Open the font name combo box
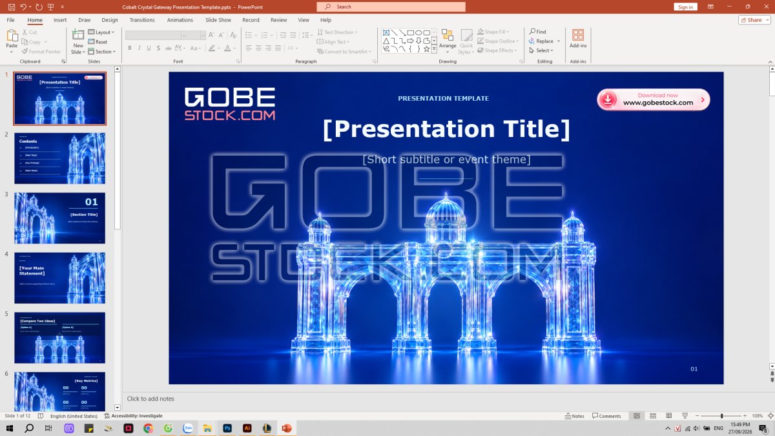 [156, 35]
